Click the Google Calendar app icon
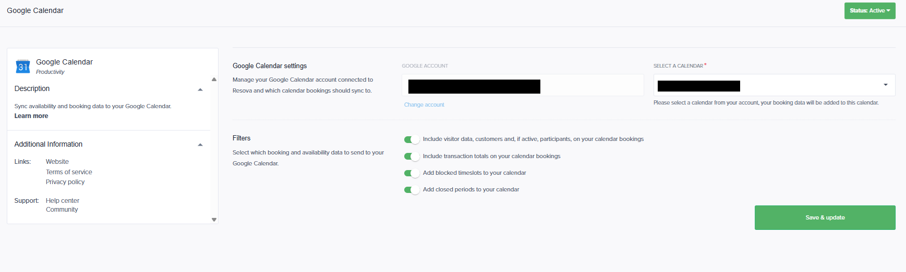Viewport: 906px width, 272px height. coord(23,66)
